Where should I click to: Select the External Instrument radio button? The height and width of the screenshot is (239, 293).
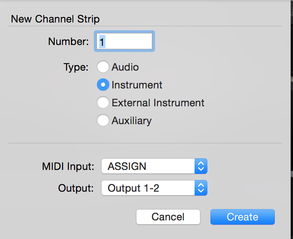click(103, 103)
